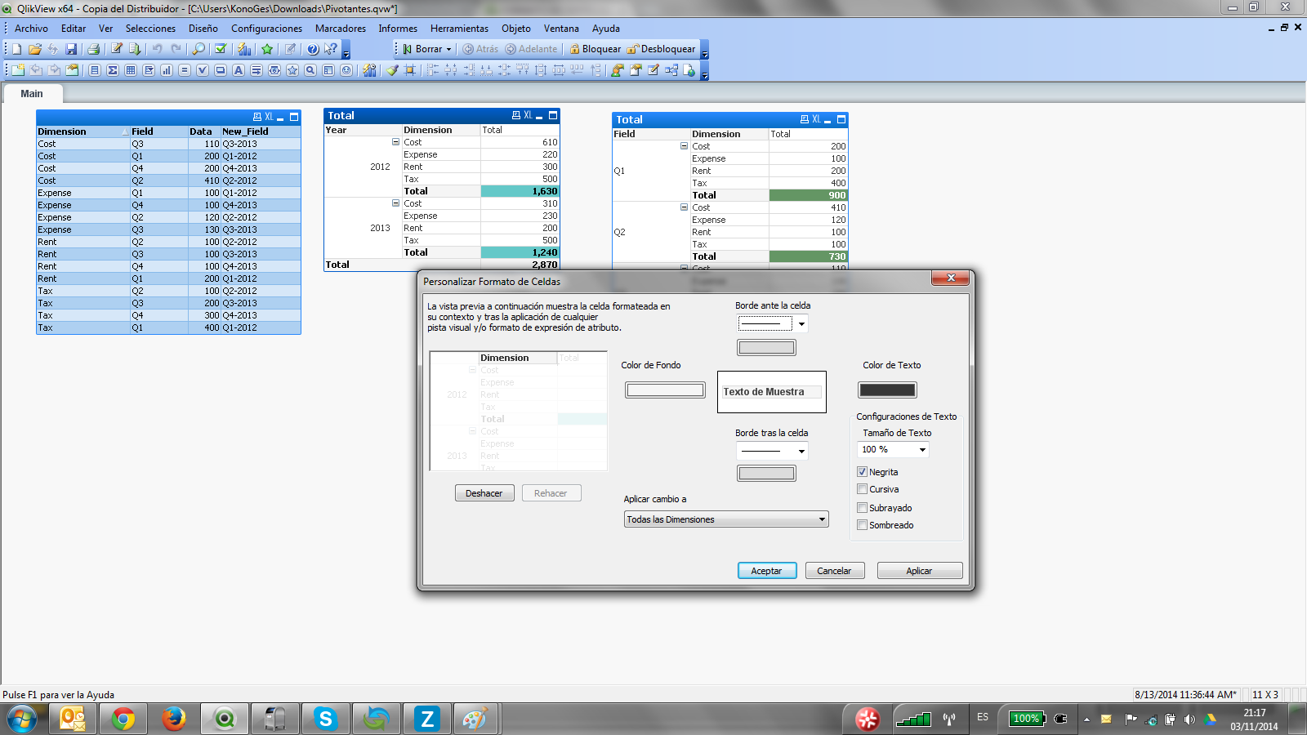Click the Design Grid icon

tap(410, 70)
